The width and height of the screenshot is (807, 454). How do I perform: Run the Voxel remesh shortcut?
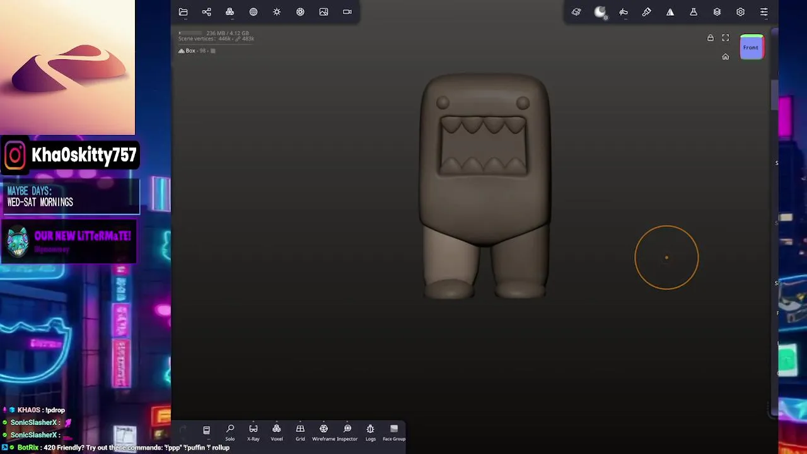click(277, 432)
